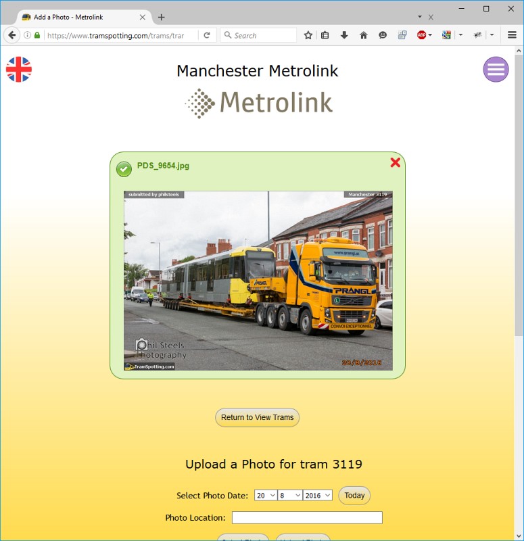Go to the home page icon
This screenshot has width=524, height=541.
[364, 35]
